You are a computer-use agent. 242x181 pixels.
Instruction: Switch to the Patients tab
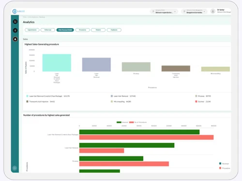[98, 30]
